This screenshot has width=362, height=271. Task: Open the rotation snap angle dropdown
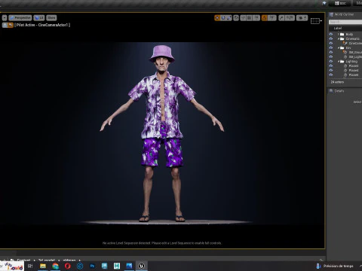click(271, 18)
